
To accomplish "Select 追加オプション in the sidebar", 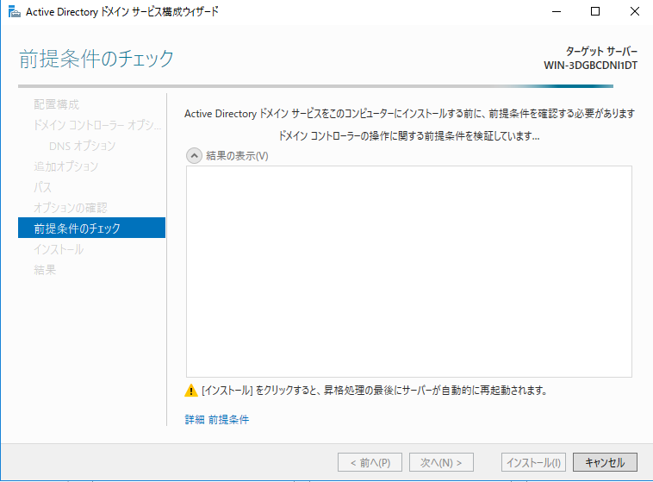I will coord(65,166).
